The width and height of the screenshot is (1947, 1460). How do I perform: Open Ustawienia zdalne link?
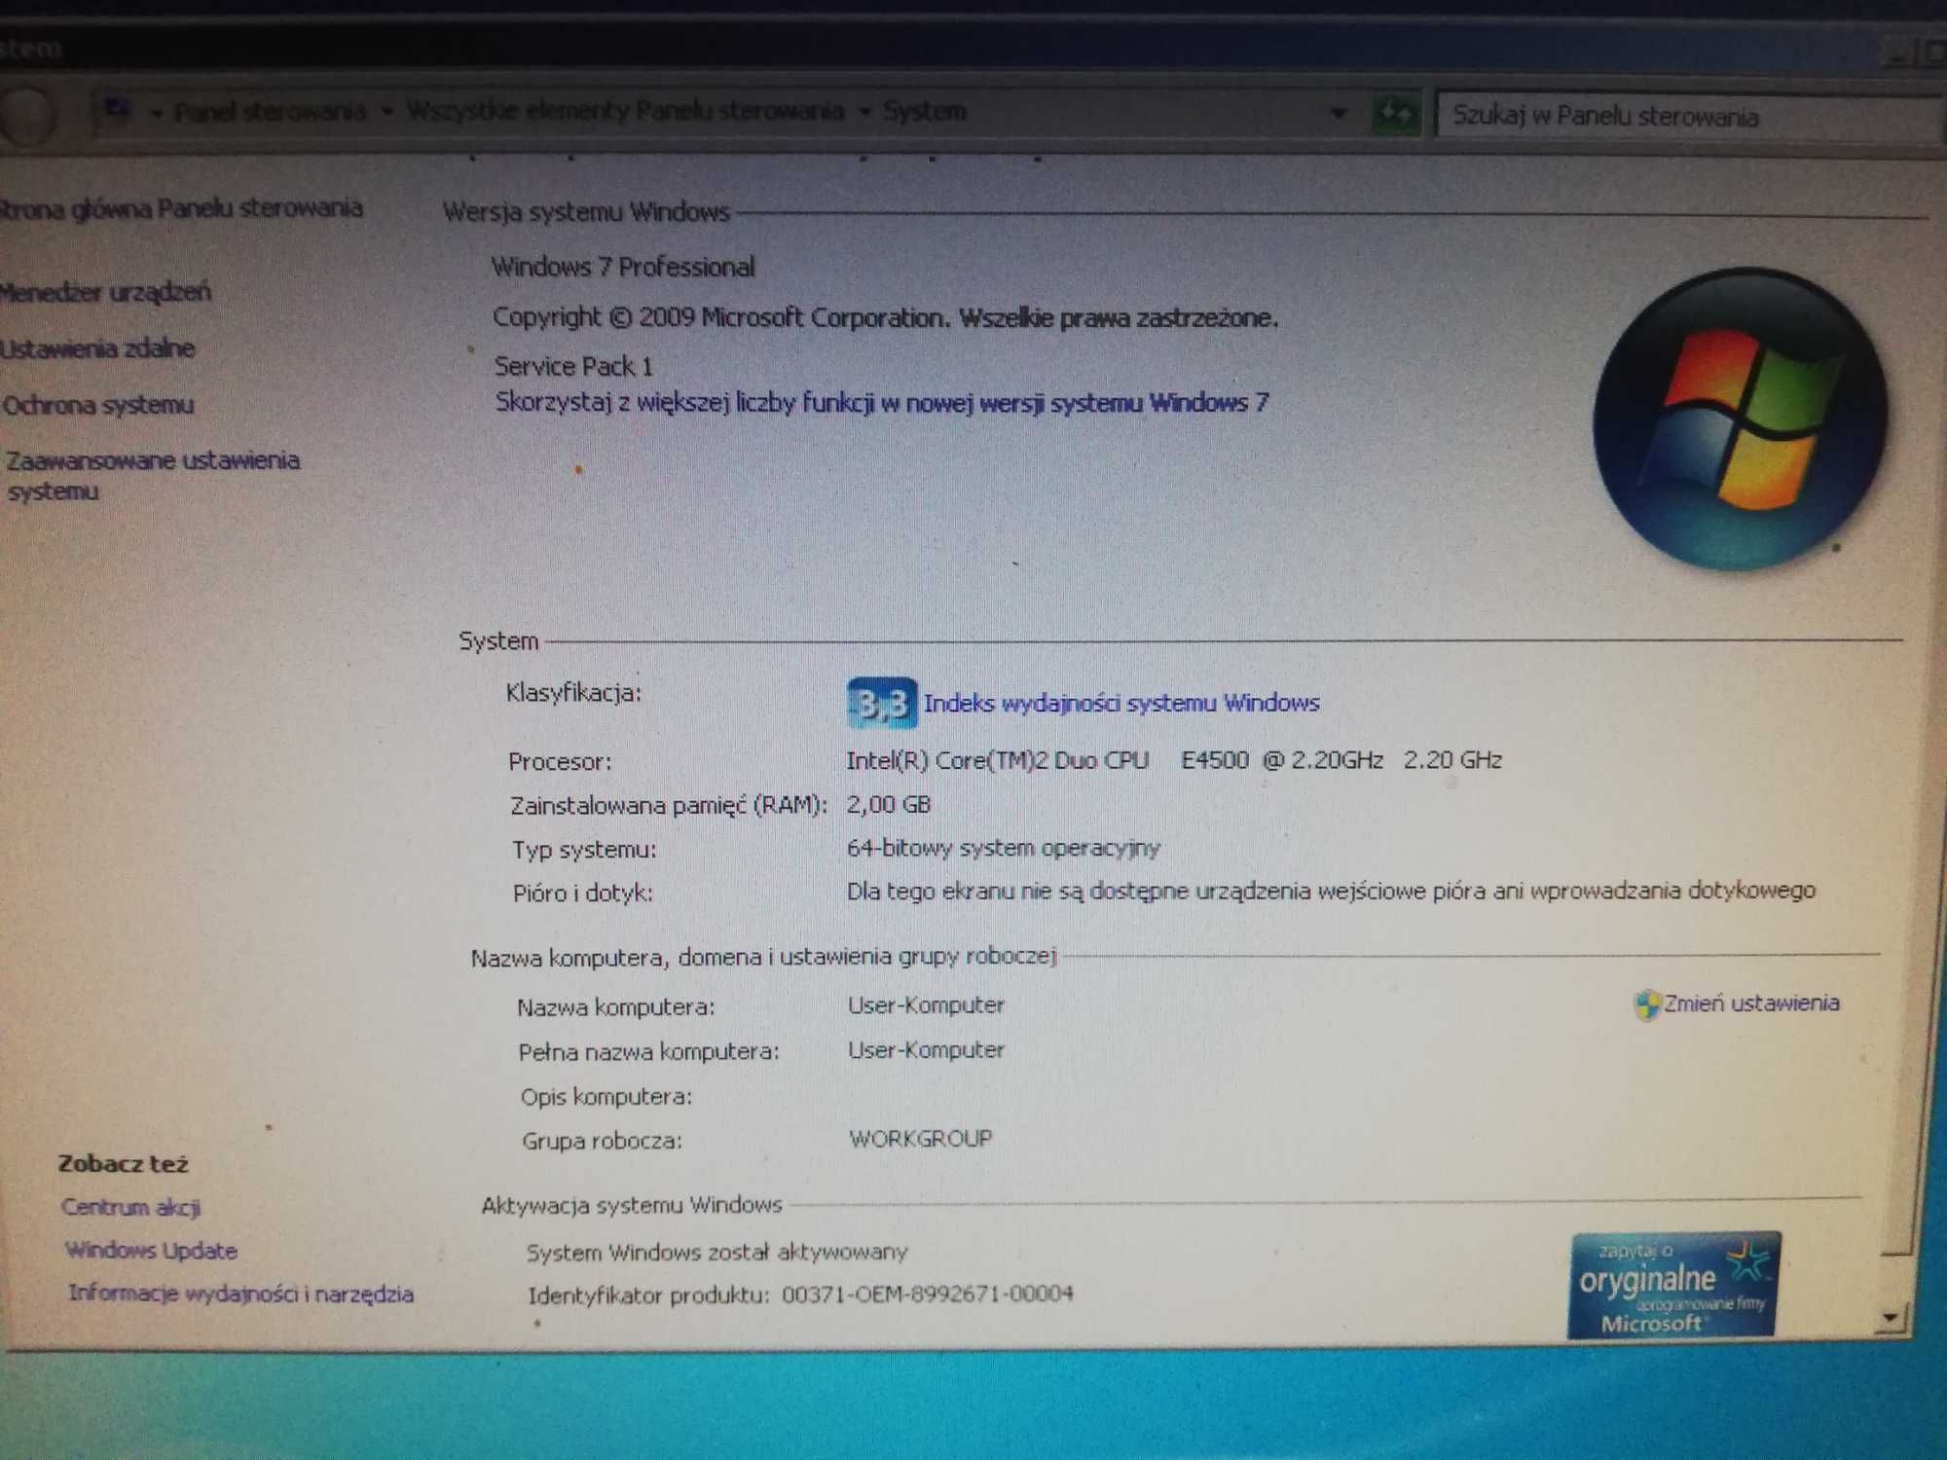click(97, 347)
